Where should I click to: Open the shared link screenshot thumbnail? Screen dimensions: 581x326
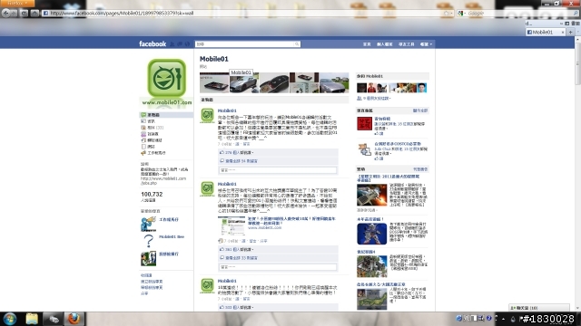pos(231,226)
